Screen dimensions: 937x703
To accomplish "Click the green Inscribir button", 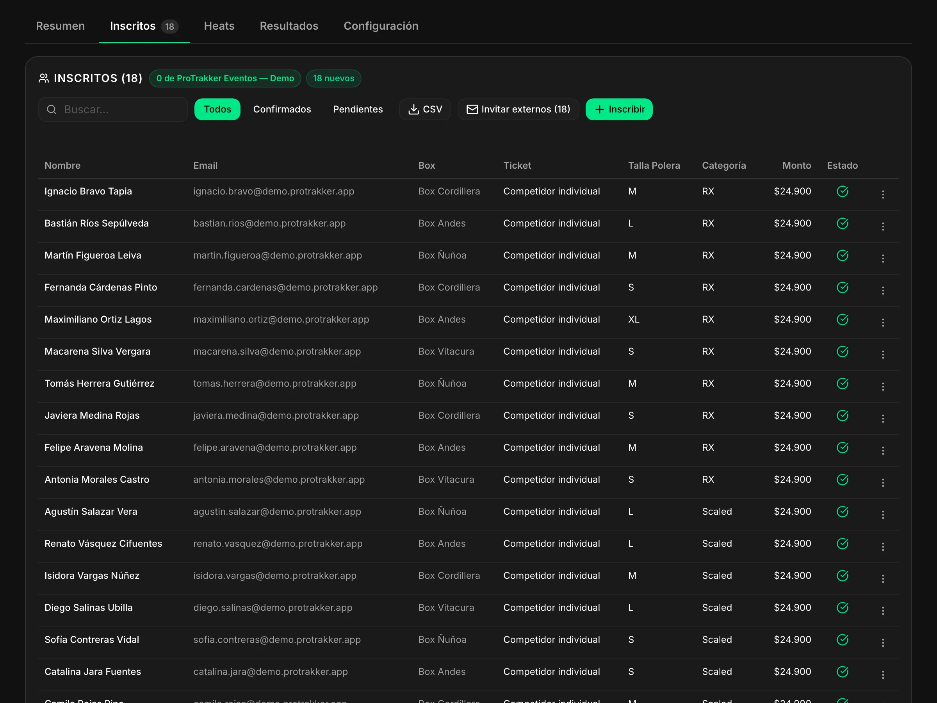I will (x=619, y=109).
